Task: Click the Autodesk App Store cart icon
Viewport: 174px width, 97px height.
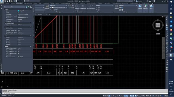Action: coord(148,1)
